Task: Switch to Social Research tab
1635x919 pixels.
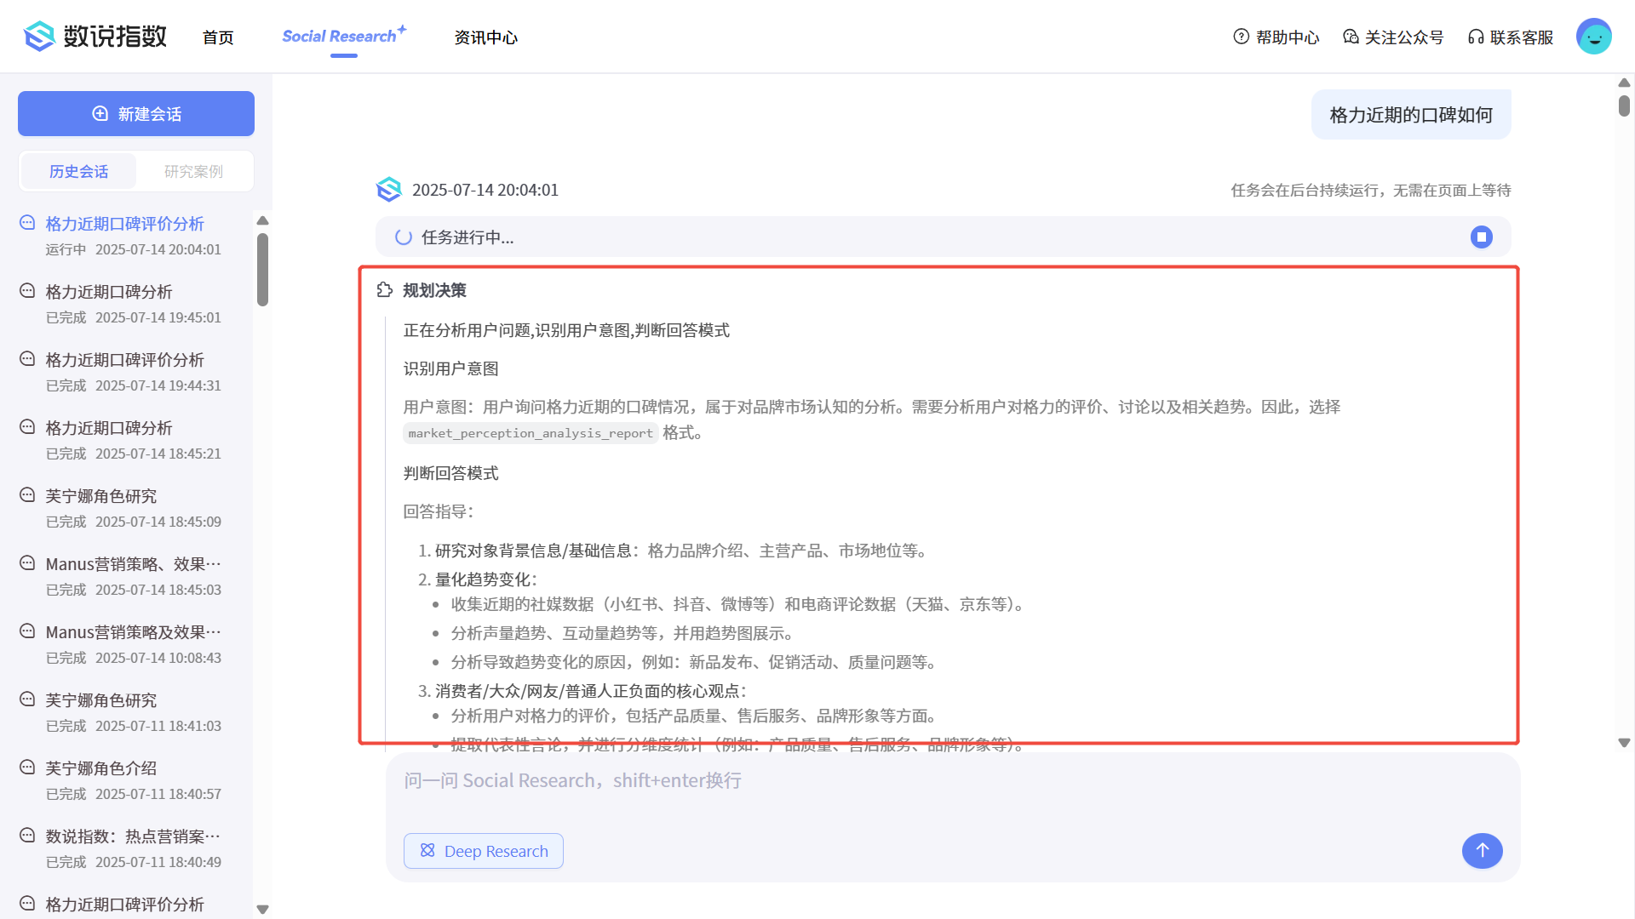Action: [344, 37]
